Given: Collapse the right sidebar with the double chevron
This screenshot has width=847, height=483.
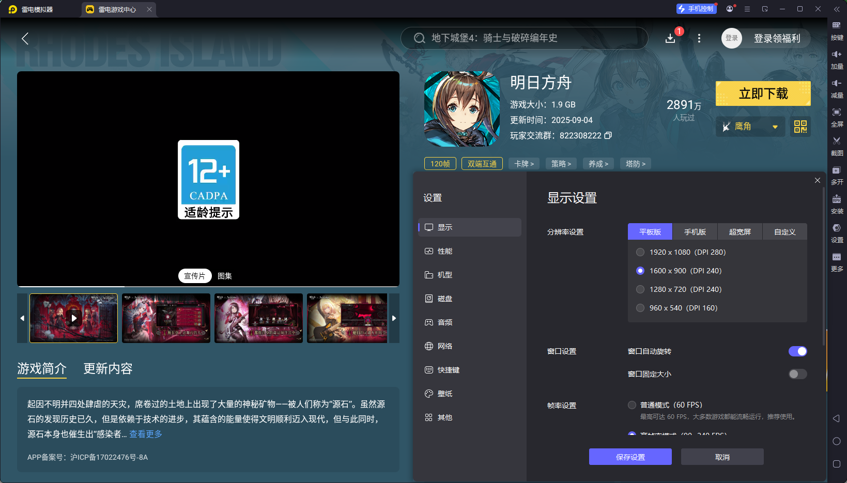Looking at the screenshot, I should click(837, 9).
